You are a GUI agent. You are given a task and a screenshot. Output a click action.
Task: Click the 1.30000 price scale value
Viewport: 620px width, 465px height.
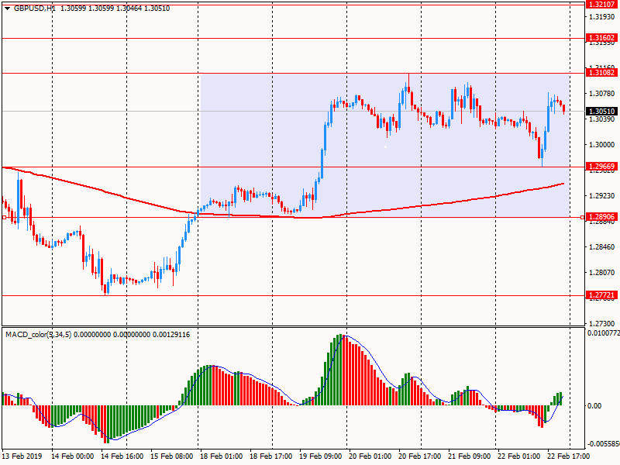click(599, 145)
